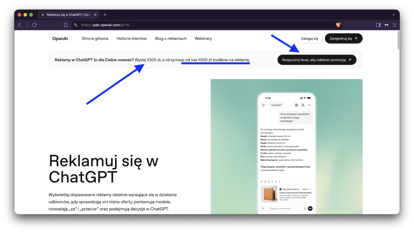Click the compose icon in phone mockup
The height and width of the screenshot is (233, 414).
pyautogui.click(x=296, y=105)
